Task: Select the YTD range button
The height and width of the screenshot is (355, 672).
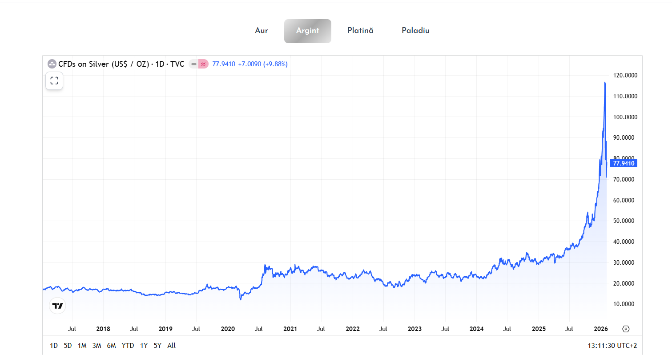Action: click(128, 346)
